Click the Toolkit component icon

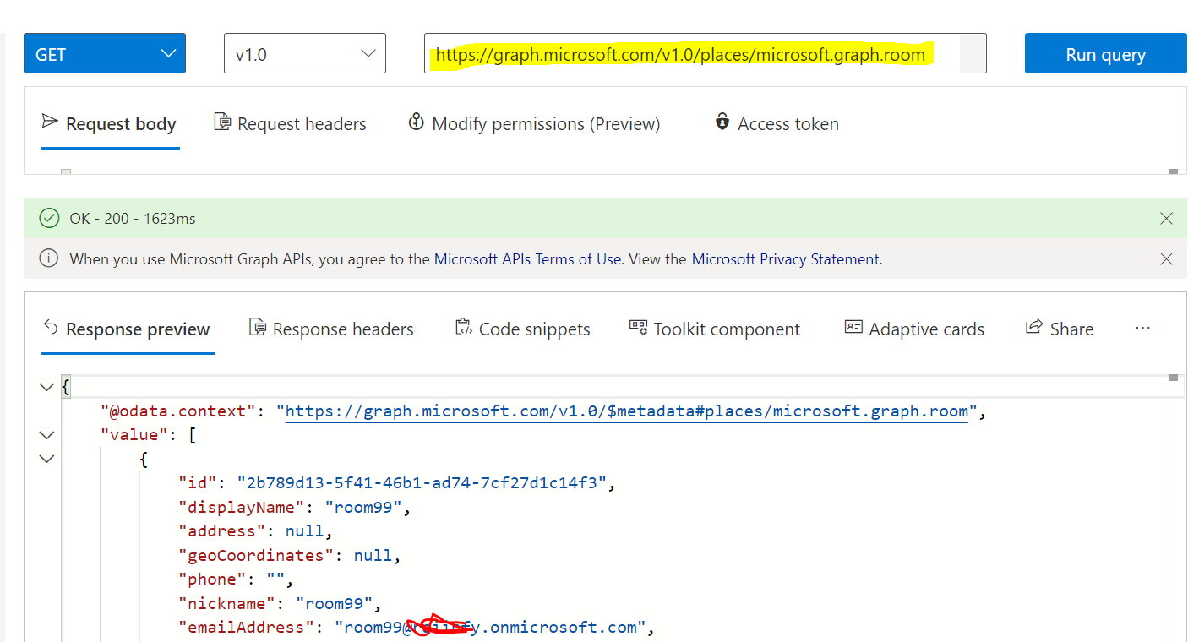point(638,328)
